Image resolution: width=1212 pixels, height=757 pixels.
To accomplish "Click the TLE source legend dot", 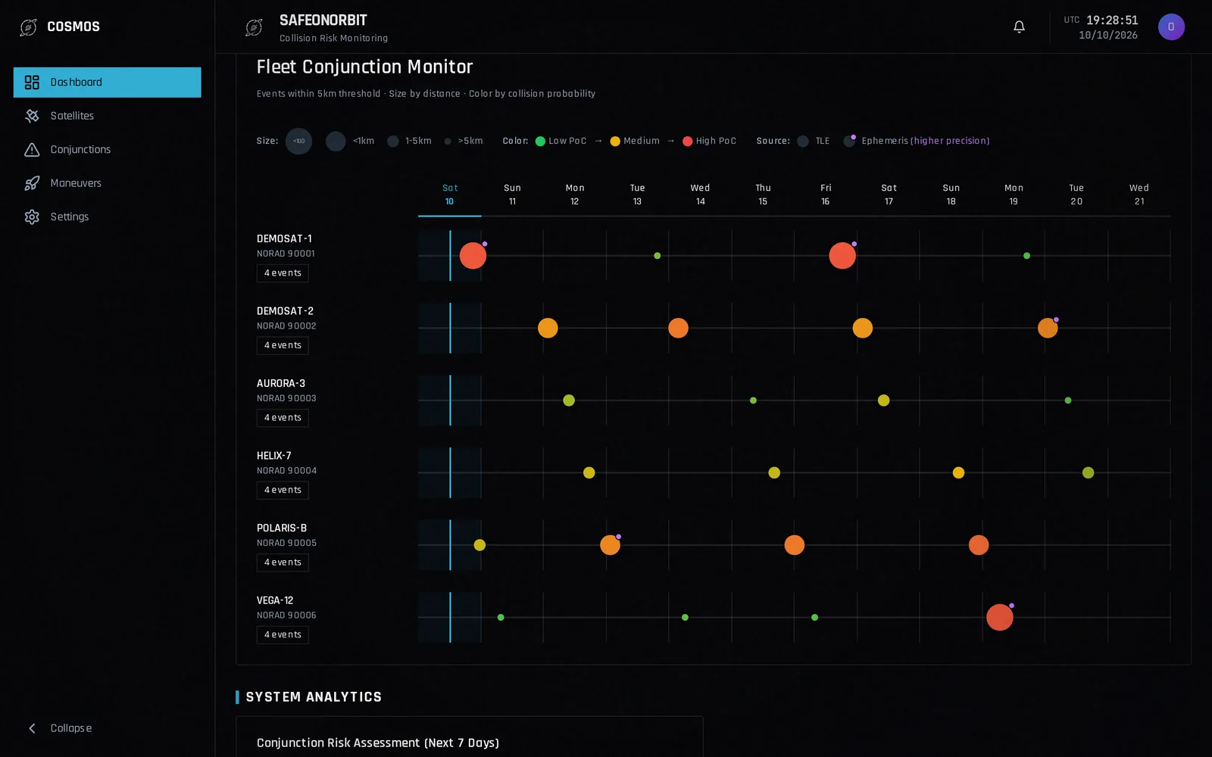I will pos(803,141).
